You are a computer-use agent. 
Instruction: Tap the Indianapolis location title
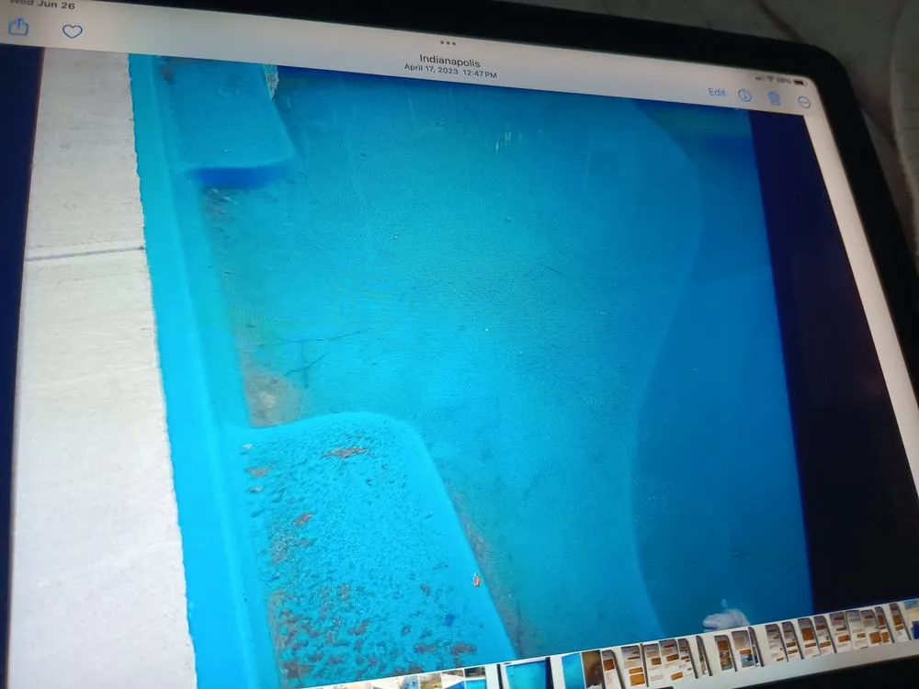449,62
